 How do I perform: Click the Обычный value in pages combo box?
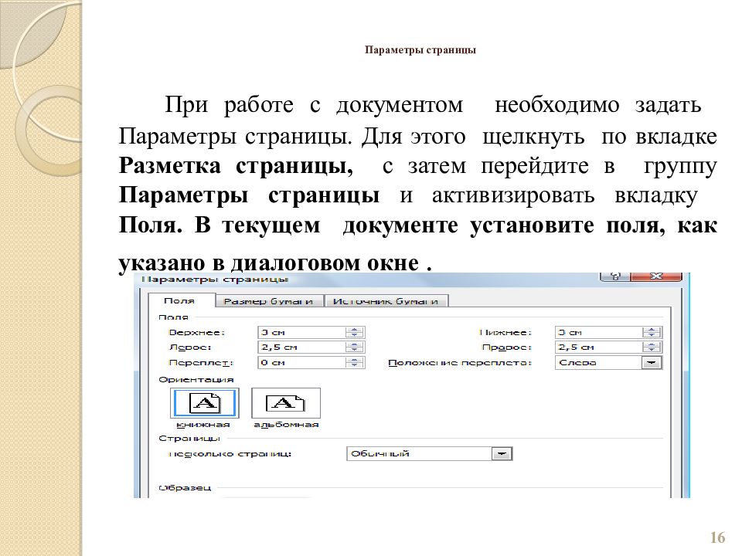pyautogui.click(x=380, y=454)
